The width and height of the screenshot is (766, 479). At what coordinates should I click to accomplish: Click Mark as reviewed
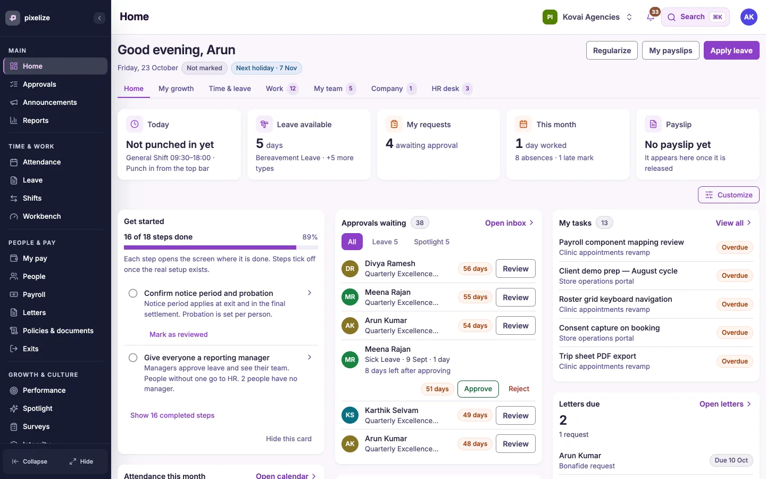pyautogui.click(x=179, y=334)
